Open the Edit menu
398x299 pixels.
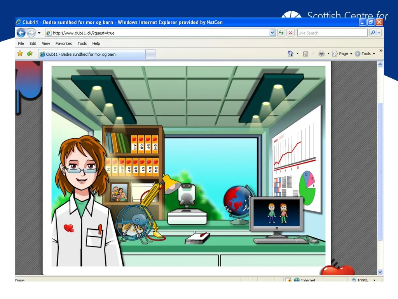(x=33, y=44)
